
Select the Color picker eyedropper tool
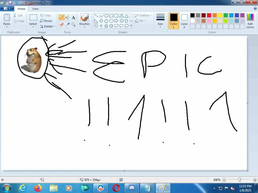tap(68, 24)
